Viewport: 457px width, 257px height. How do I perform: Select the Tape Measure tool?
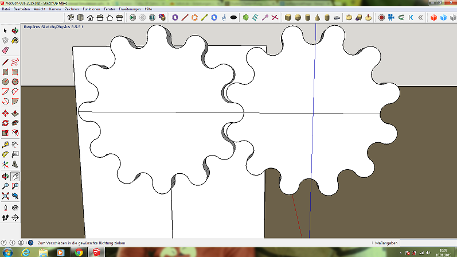tap(5, 144)
